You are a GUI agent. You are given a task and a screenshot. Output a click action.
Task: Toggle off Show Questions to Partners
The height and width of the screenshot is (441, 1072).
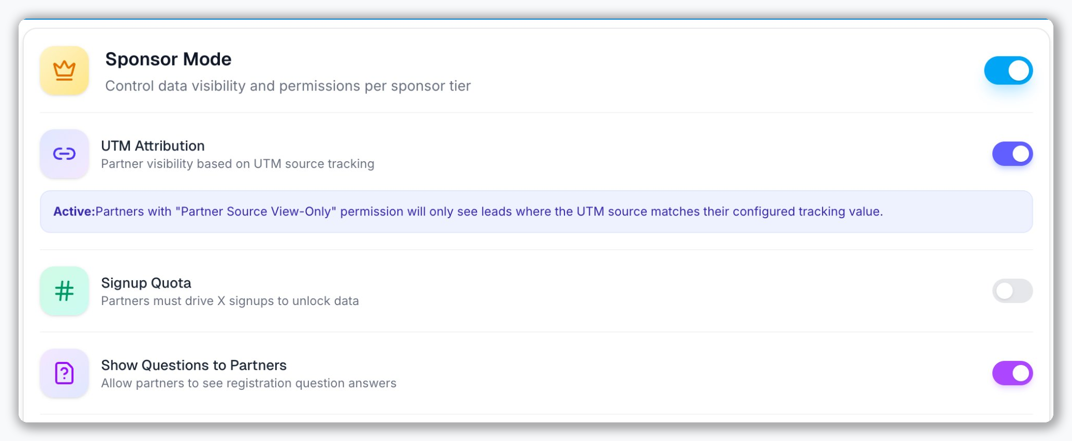tap(1012, 373)
